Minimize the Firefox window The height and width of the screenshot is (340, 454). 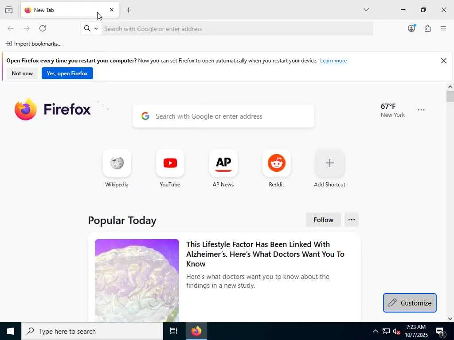(403, 10)
